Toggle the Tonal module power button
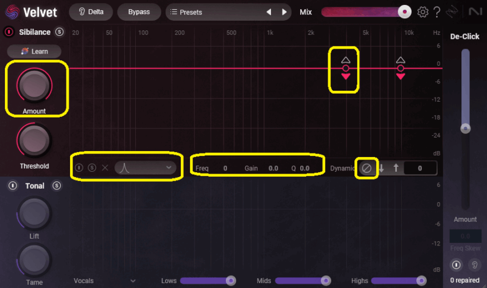The image size is (487, 288). click(12, 186)
